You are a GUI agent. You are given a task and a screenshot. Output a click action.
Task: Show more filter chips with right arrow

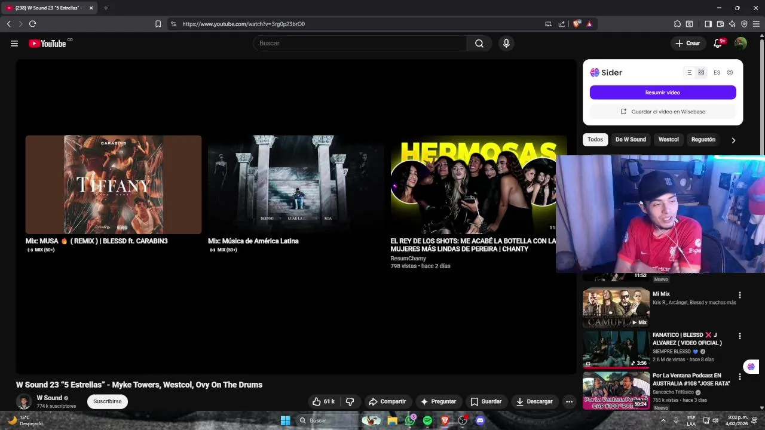[733, 140]
